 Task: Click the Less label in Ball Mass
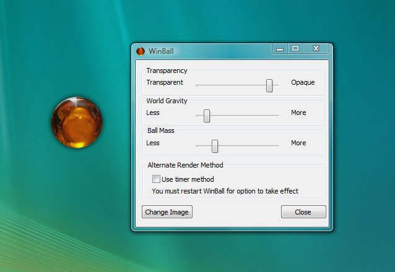point(153,143)
